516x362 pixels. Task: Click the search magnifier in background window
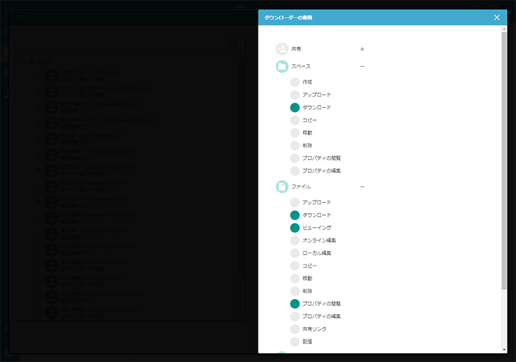[234, 43]
